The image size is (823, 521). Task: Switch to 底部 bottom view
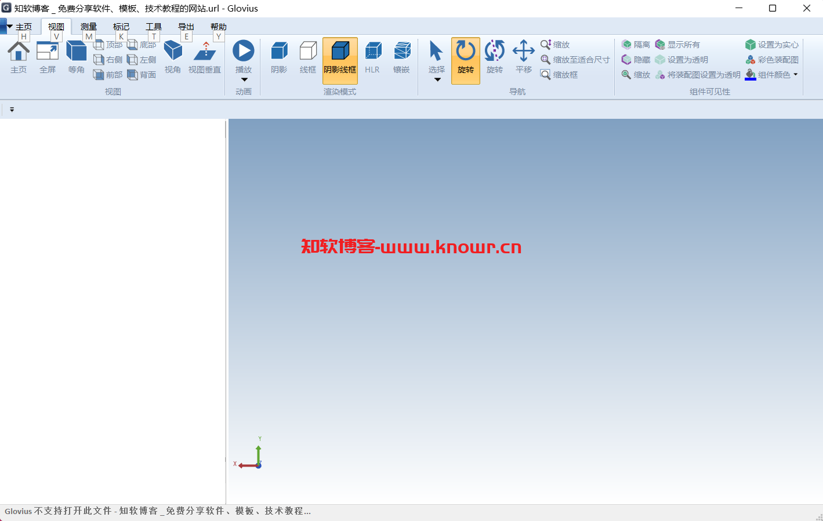142,45
